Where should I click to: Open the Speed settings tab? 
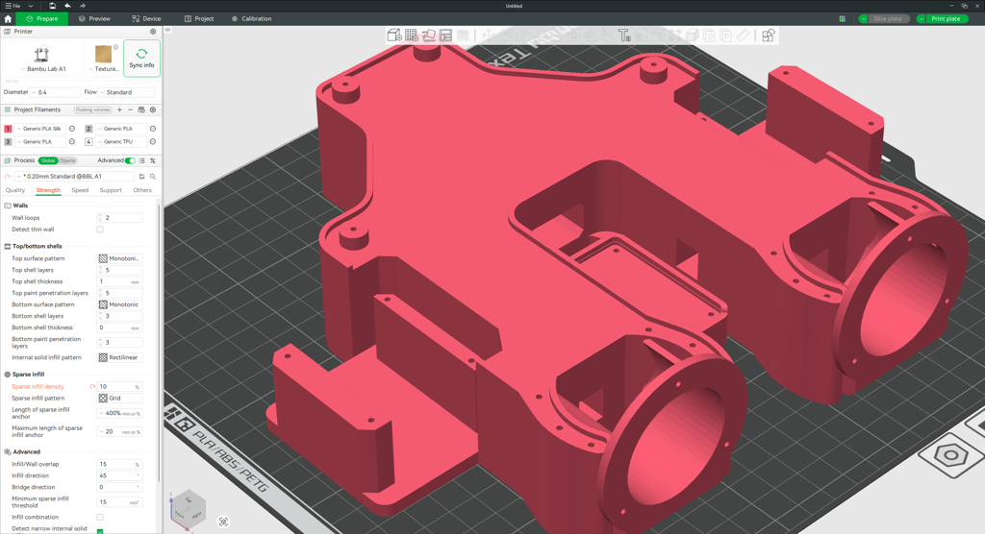tap(80, 190)
